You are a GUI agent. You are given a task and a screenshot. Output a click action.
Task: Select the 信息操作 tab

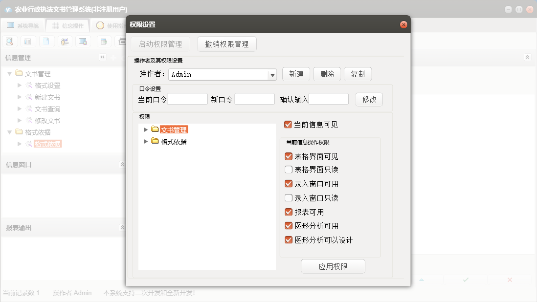tap(67, 25)
